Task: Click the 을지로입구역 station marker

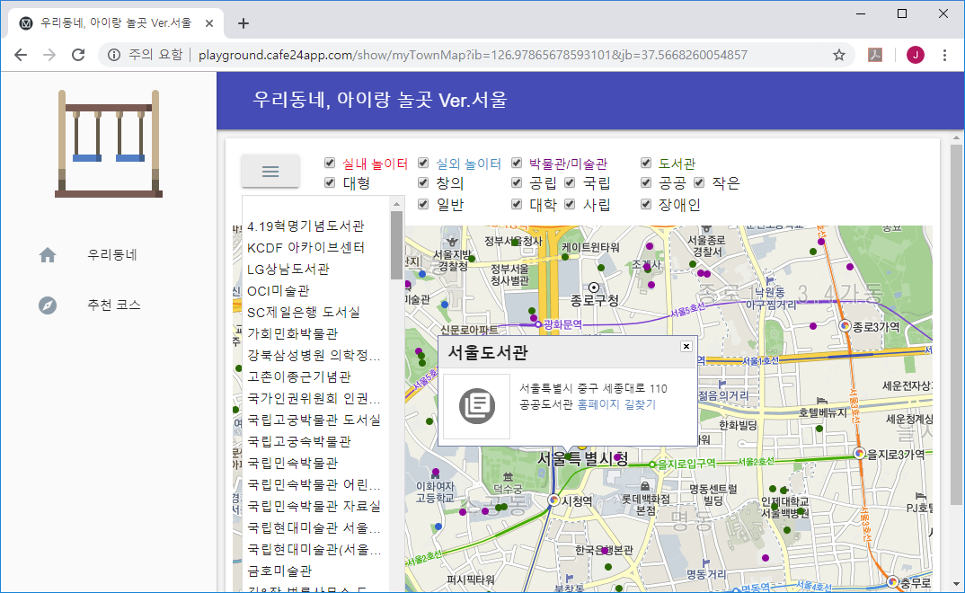Action: (x=652, y=464)
